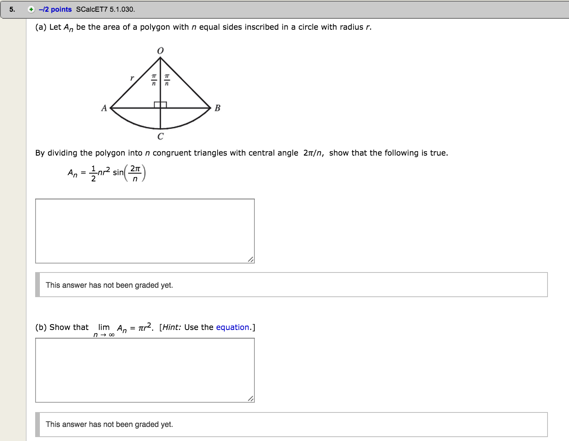
Task: Click the gray sidebar strip for part (b) feedback
Action: [38, 424]
